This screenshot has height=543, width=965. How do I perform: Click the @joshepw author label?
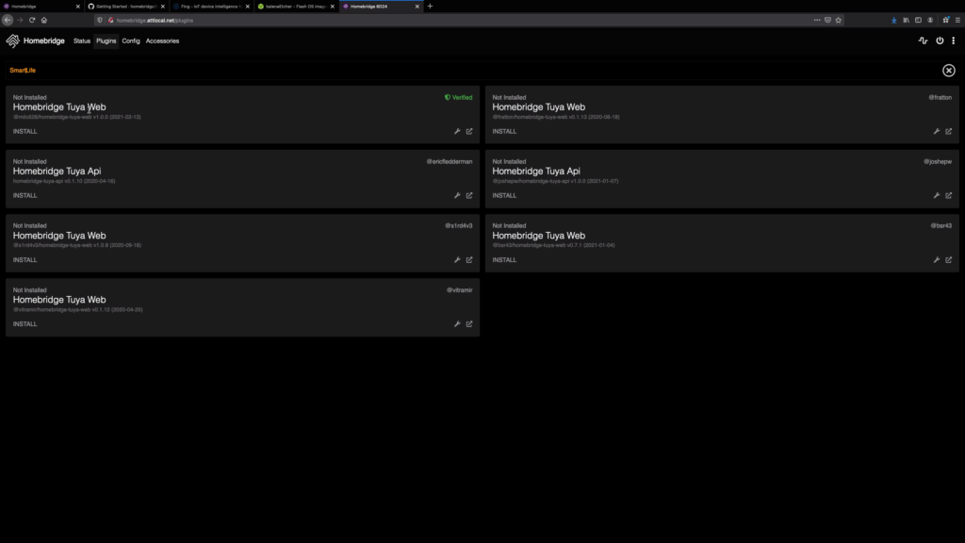(938, 161)
